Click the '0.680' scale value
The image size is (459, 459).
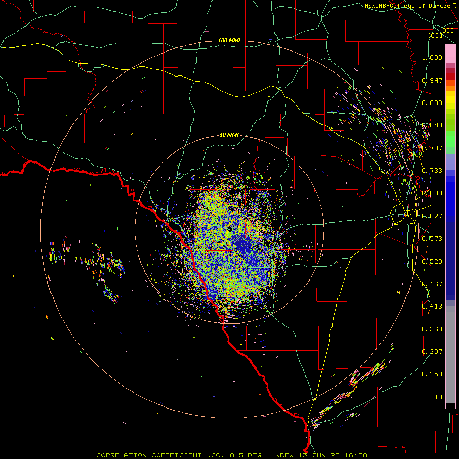coord(432,193)
